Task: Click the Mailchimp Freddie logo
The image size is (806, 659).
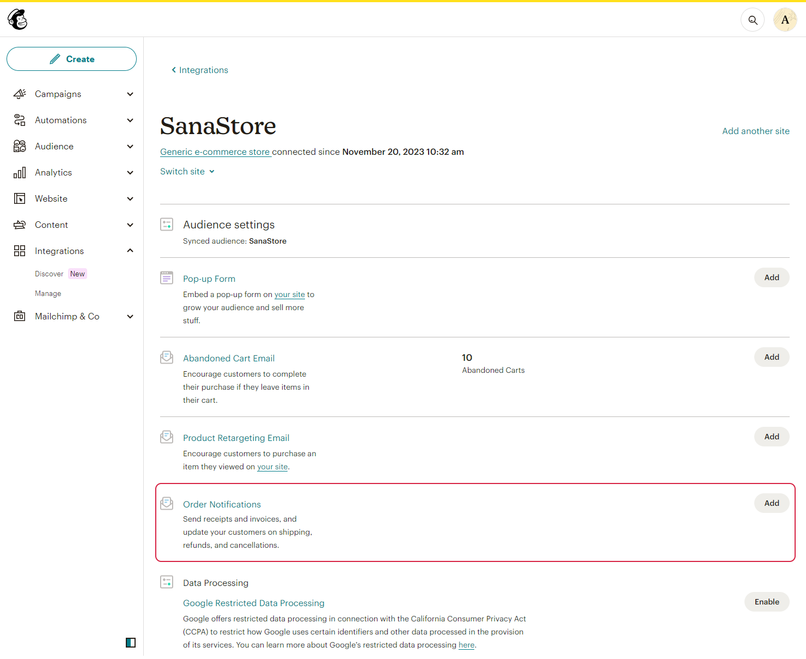Action: pyautogui.click(x=17, y=20)
